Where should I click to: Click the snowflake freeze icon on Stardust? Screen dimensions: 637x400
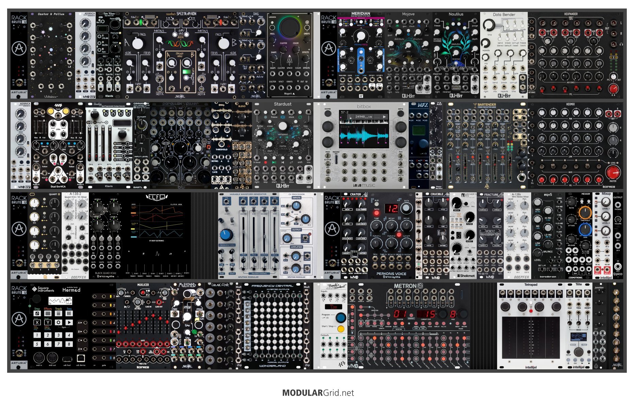click(265, 117)
